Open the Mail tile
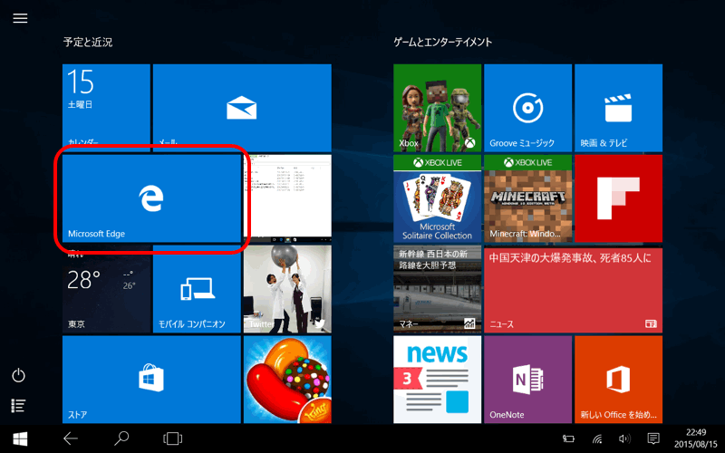 (242, 107)
